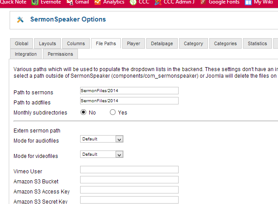Select Yes for Monthly subdirectories
The width and height of the screenshot is (278, 204).
(x=113, y=112)
